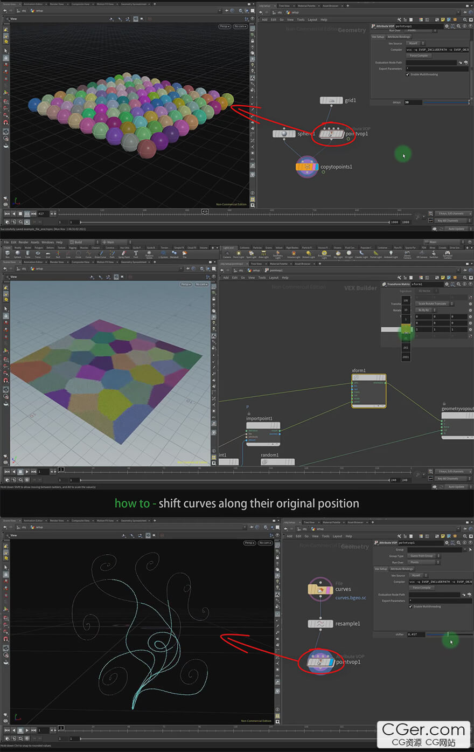The width and height of the screenshot is (474, 752).
Task: Click the shifter value field showing 0.457
Action: coord(416,634)
